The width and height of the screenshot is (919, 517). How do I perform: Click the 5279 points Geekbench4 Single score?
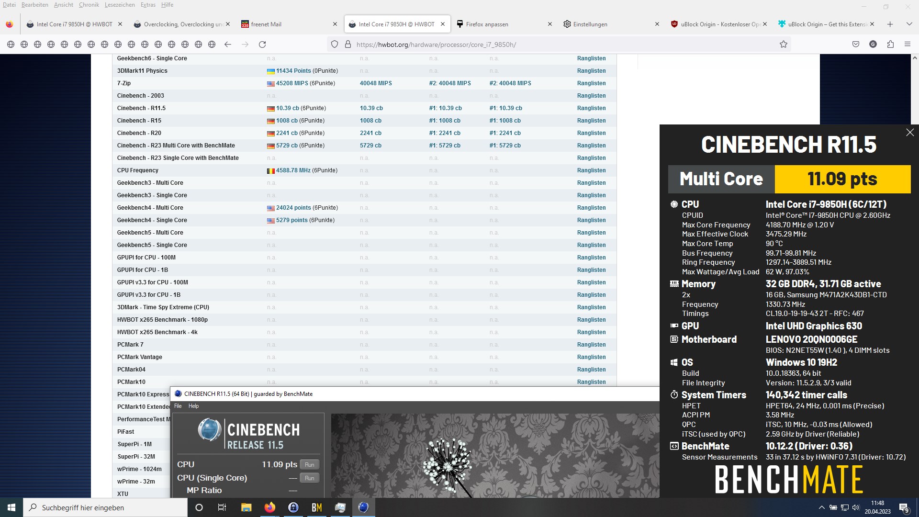[292, 220]
